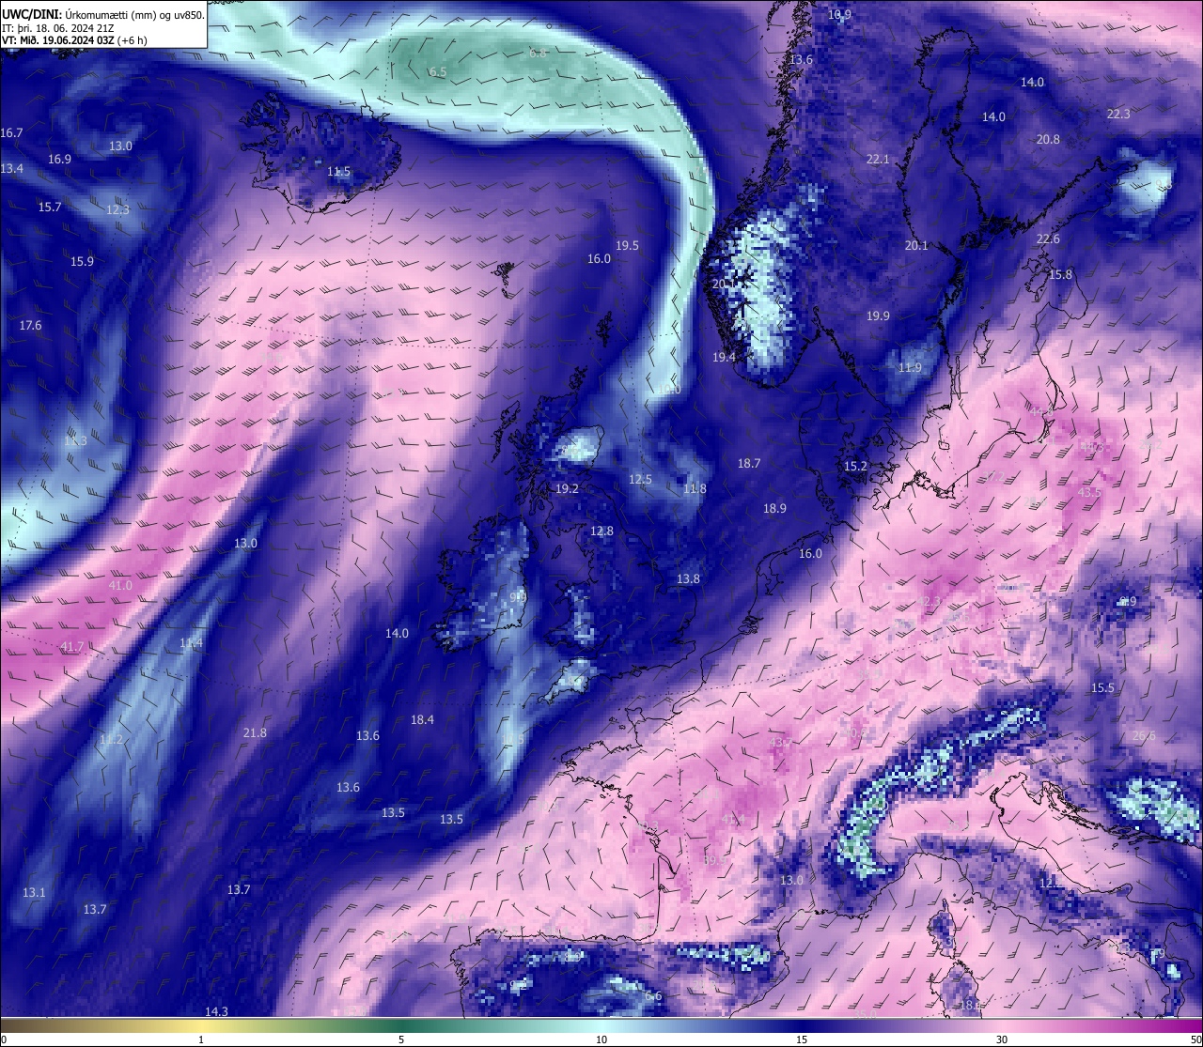Click the 13.1 value label
Image resolution: width=1203 pixels, height=1047 pixels.
click(x=34, y=892)
